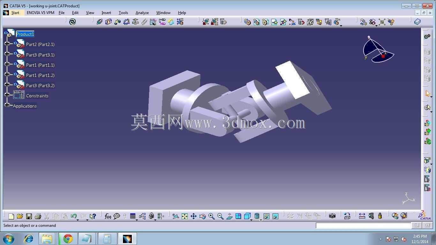Click the Replace Component icon
The width and height of the screenshot is (436, 245).
pos(292,22)
